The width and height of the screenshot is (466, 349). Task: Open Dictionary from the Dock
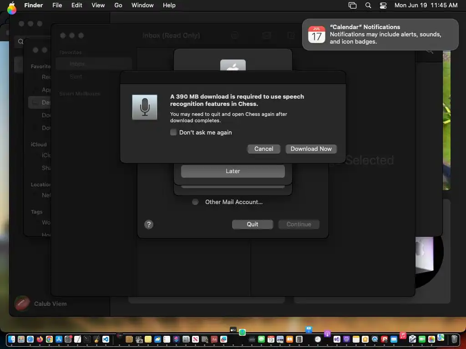pyautogui.click(x=214, y=339)
